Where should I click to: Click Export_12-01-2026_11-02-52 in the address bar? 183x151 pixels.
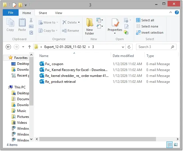click(65, 47)
